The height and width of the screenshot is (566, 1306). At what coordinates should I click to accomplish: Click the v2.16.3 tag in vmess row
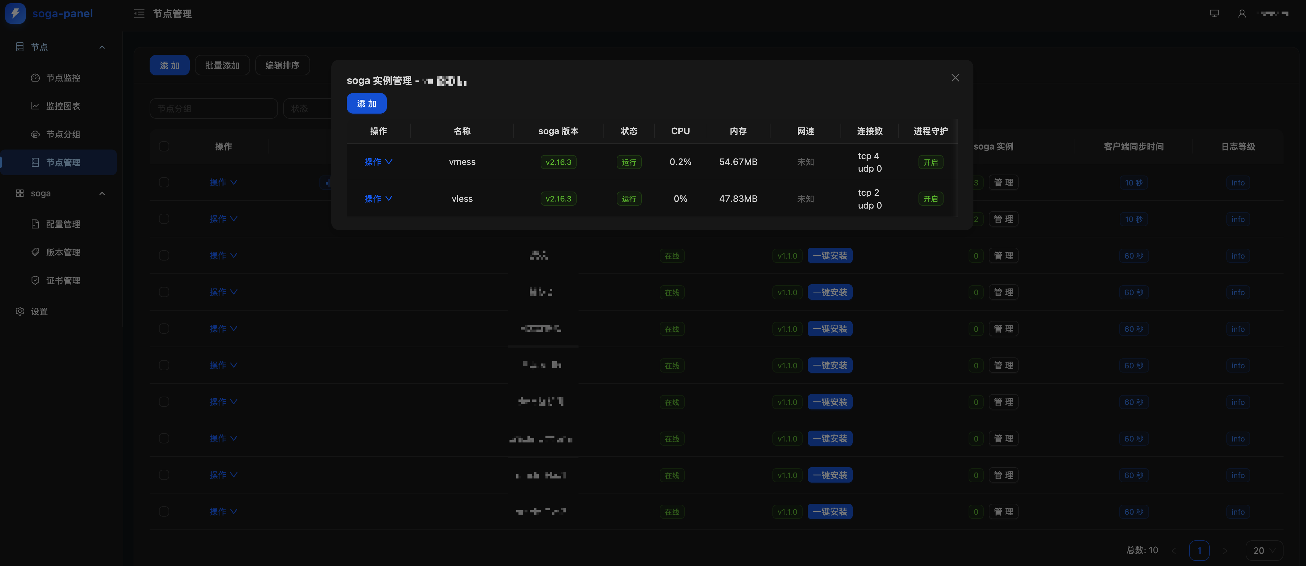(x=558, y=162)
